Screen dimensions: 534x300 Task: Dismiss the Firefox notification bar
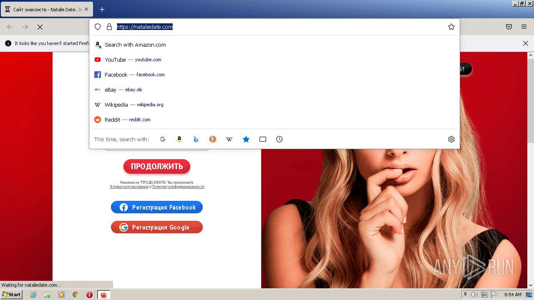(526, 43)
